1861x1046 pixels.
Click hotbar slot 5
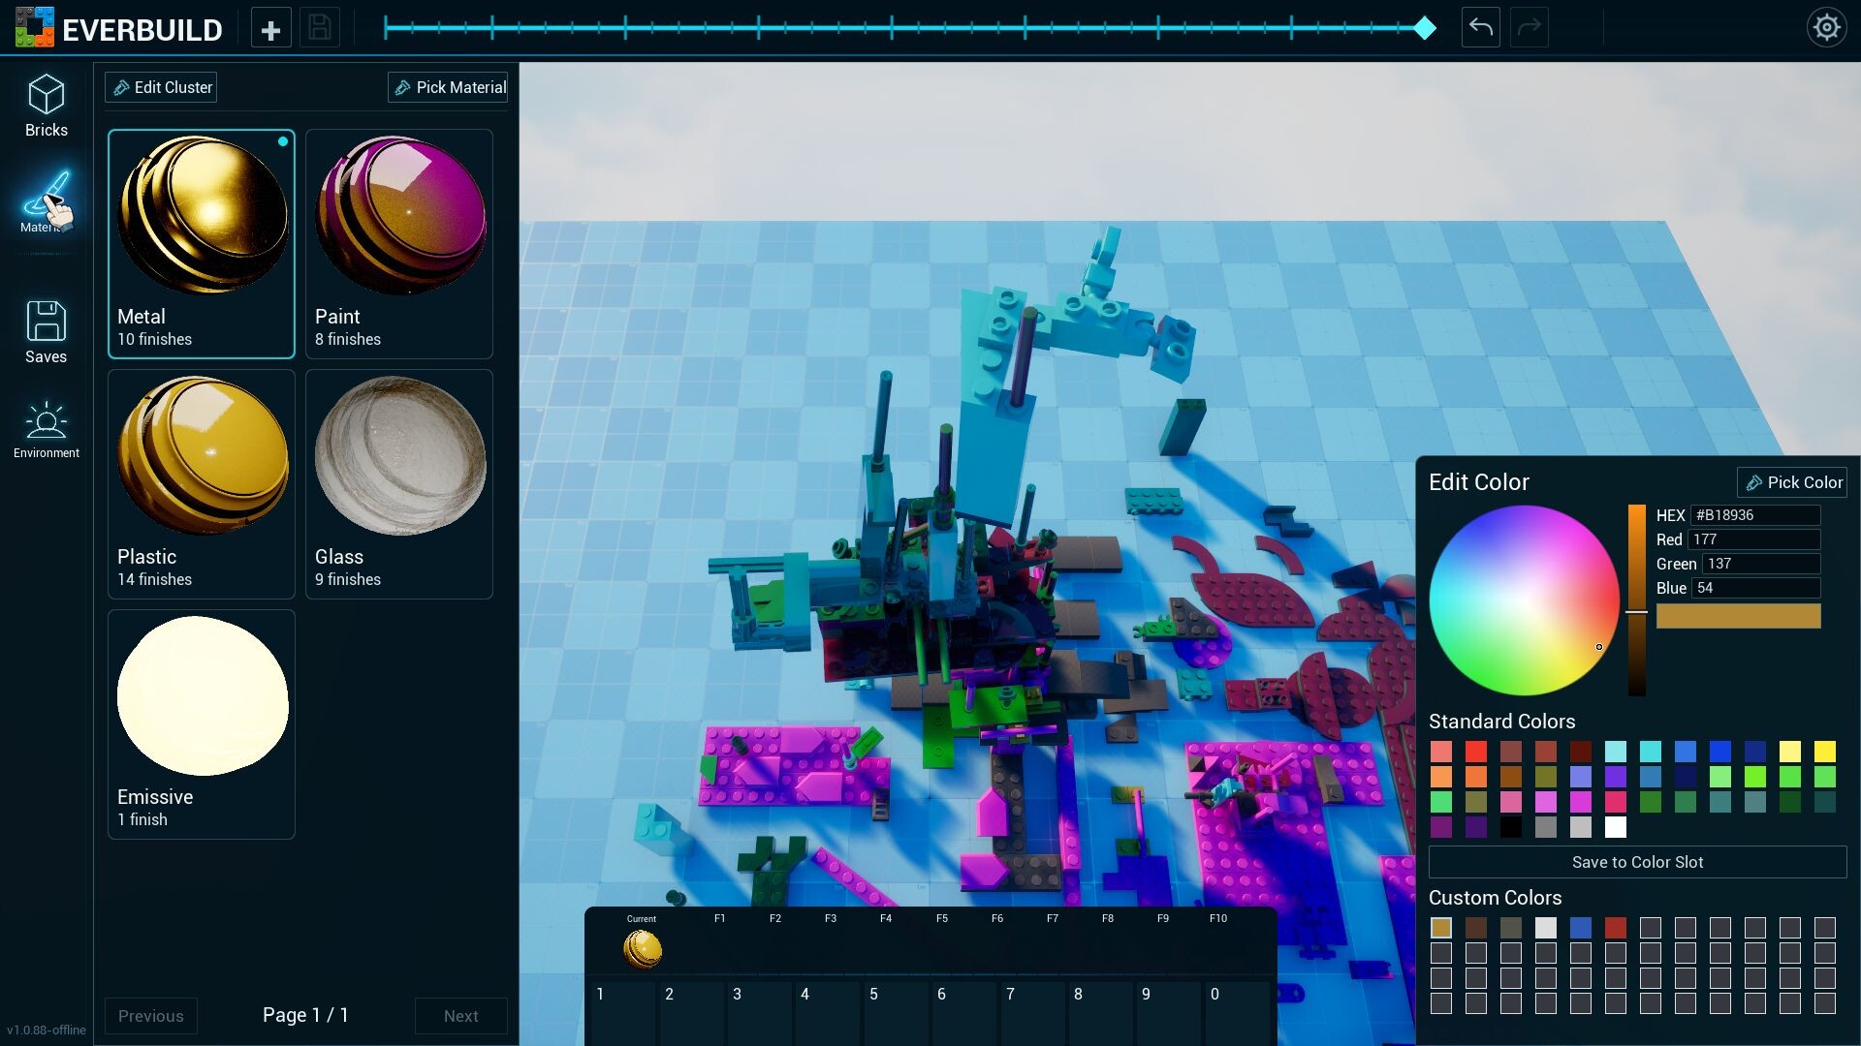[898, 1012]
